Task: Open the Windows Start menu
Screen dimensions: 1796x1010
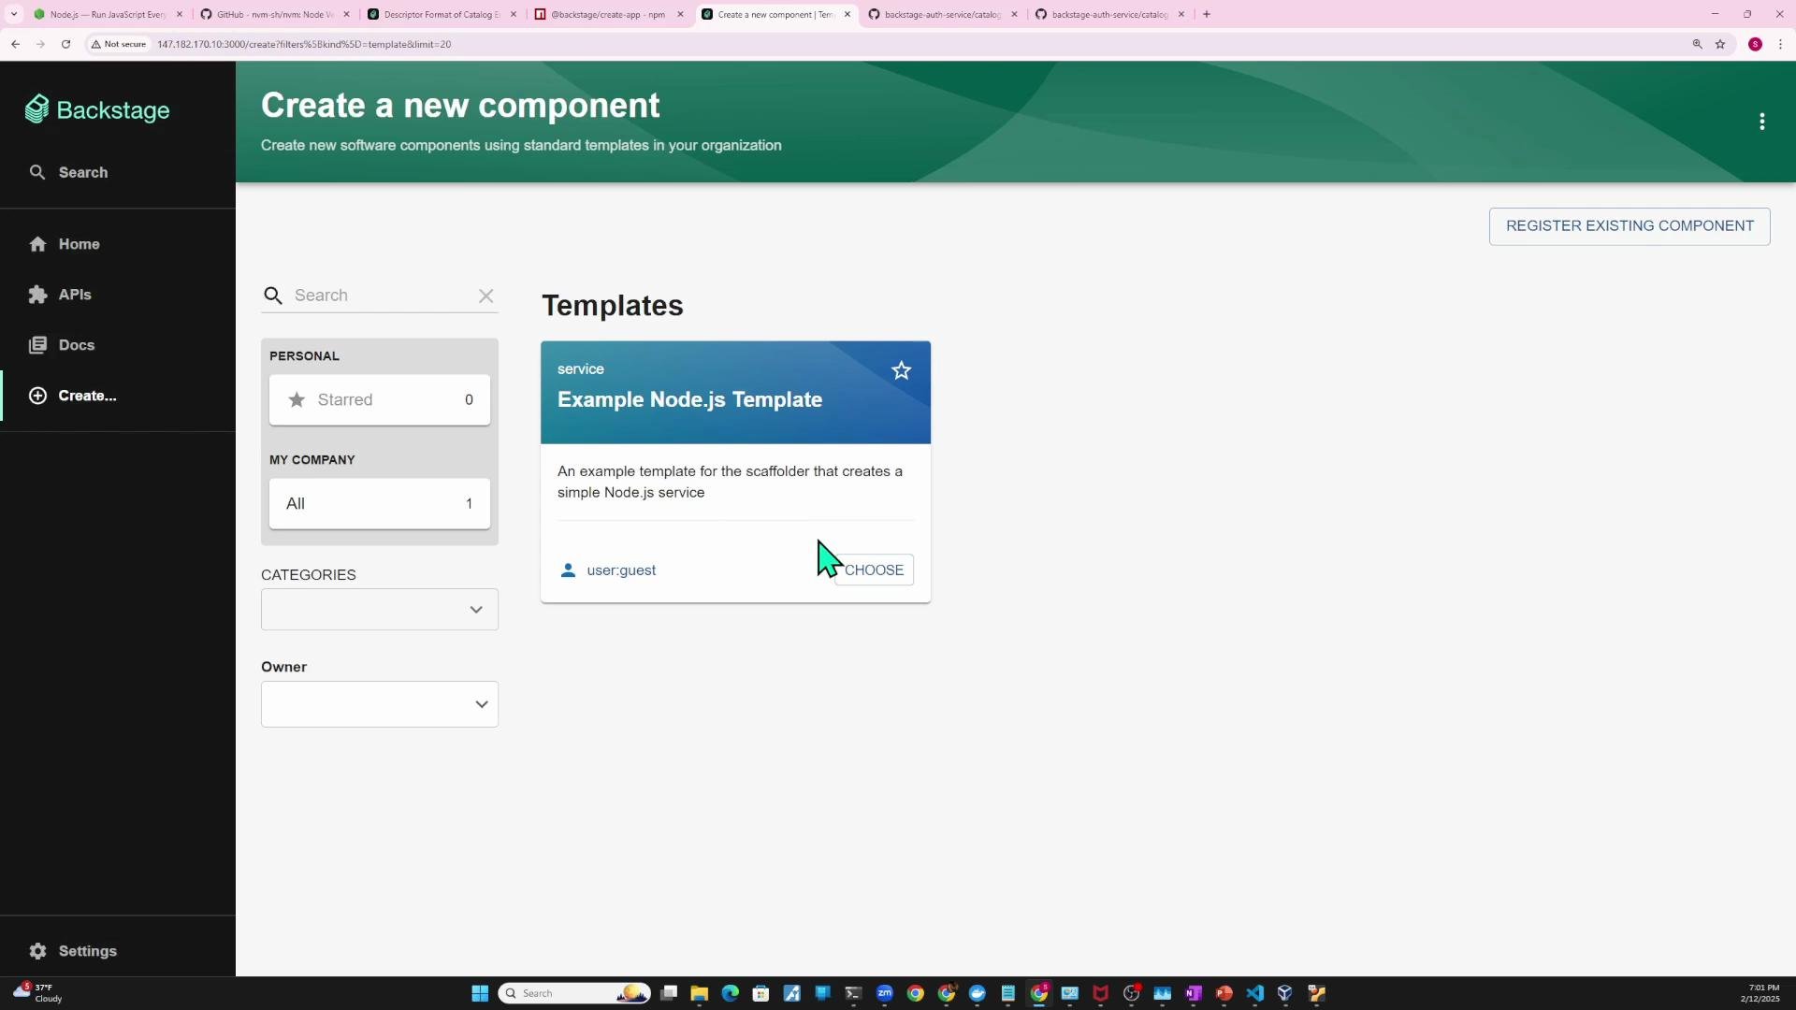Action: point(480,993)
